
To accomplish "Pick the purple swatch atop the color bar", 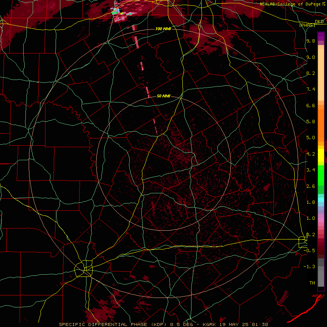I will click(321, 36).
